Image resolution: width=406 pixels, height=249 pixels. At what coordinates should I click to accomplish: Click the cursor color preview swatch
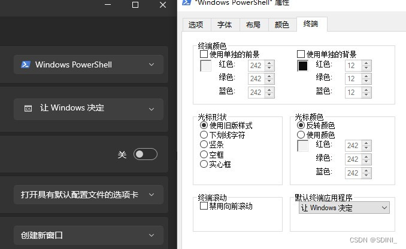(x=302, y=146)
